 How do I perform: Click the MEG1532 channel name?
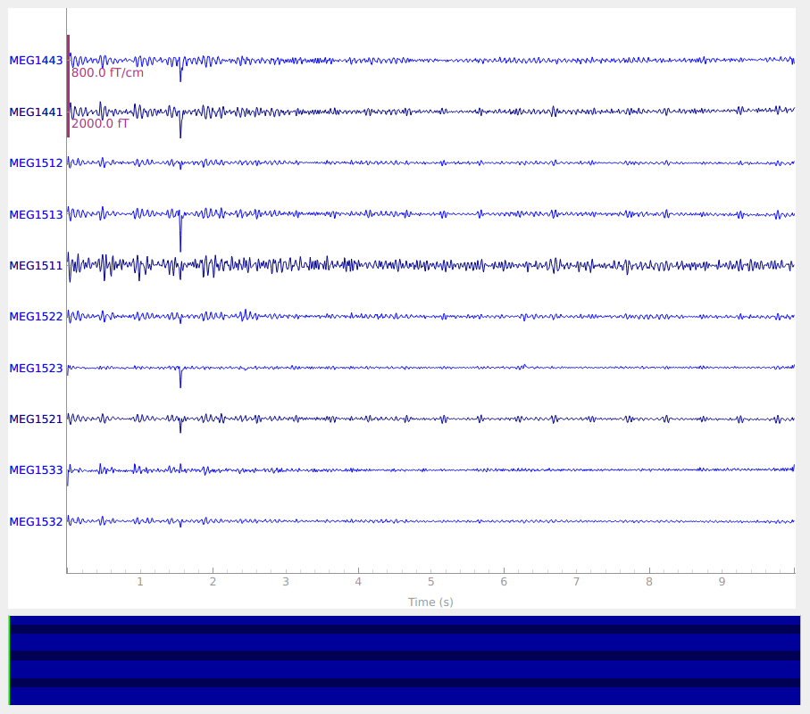pyautogui.click(x=36, y=522)
